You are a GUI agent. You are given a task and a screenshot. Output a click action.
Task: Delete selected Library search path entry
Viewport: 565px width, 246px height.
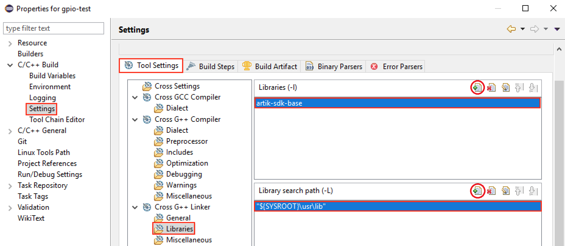pyautogui.click(x=491, y=191)
